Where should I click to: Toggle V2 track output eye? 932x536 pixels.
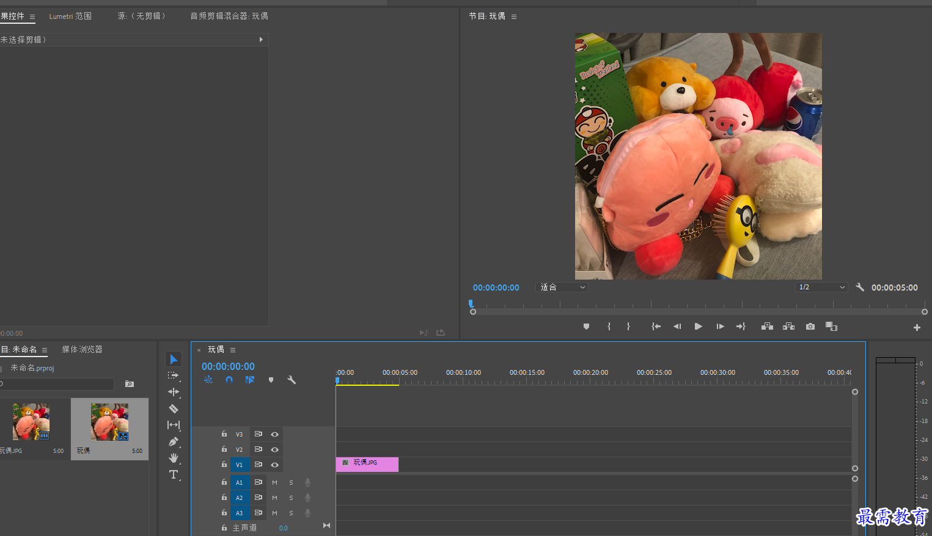pyautogui.click(x=275, y=450)
